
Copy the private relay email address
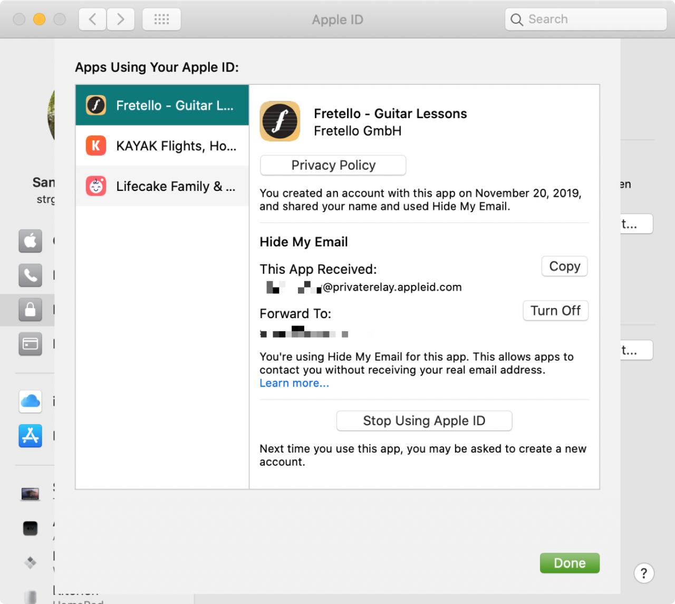point(564,266)
